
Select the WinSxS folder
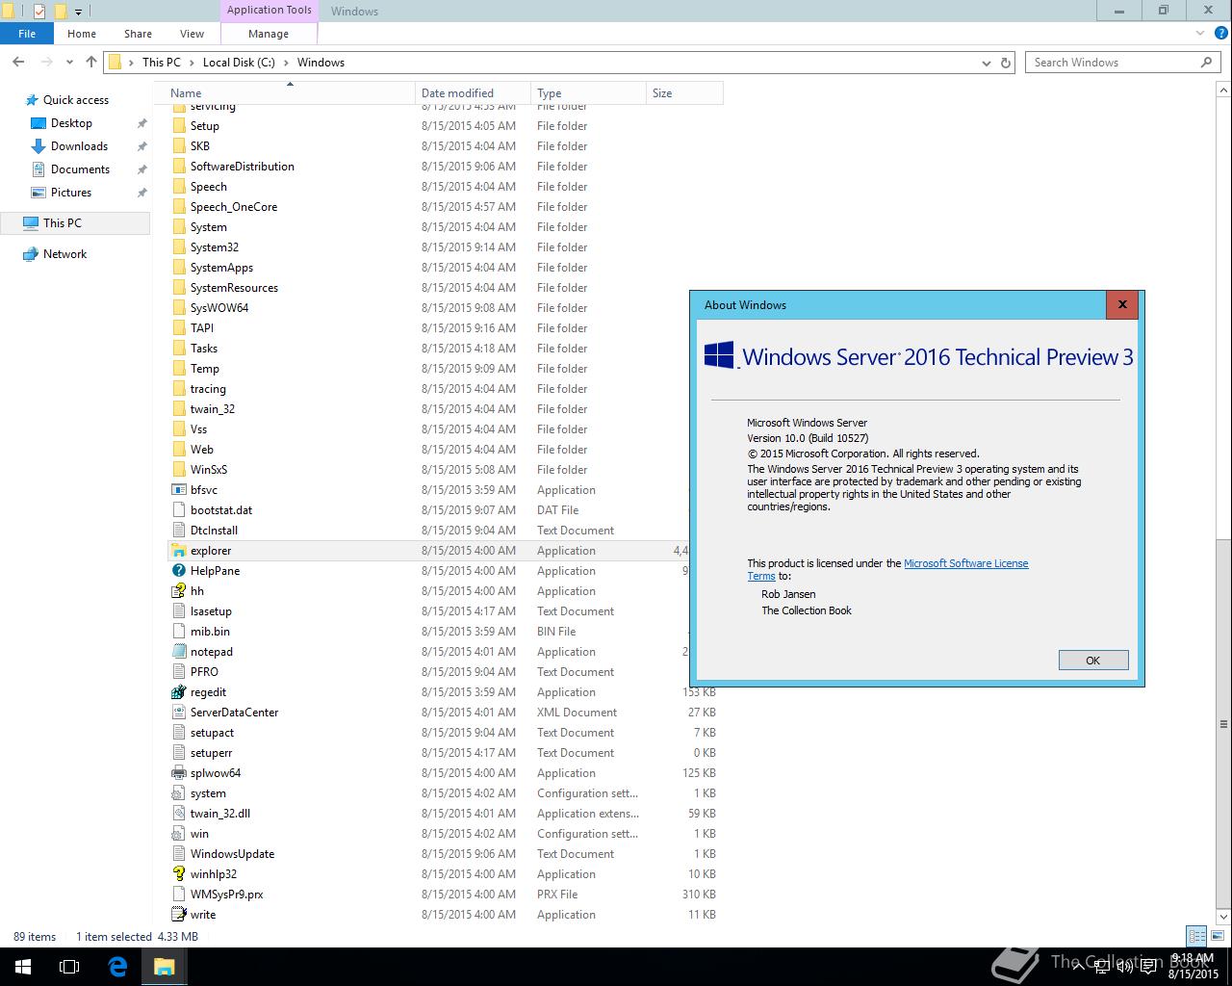coord(209,470)
